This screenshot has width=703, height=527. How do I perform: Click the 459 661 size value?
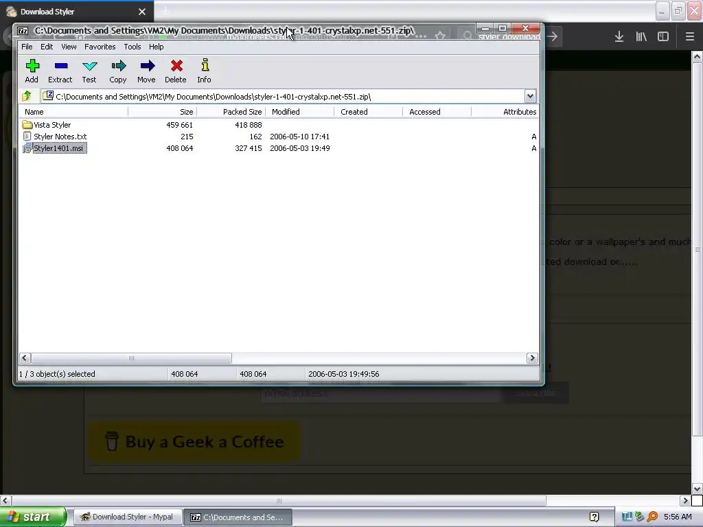(x=179, y=125)
